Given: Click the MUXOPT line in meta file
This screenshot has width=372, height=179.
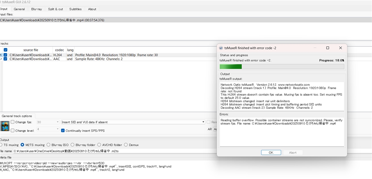Looking at the screenshot, I should 52,163.
